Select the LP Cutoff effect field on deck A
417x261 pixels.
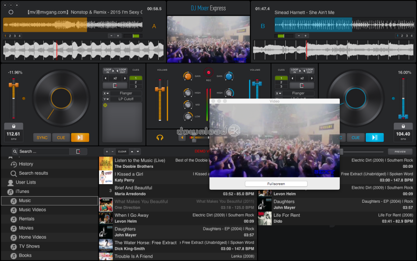click(126, 99)
